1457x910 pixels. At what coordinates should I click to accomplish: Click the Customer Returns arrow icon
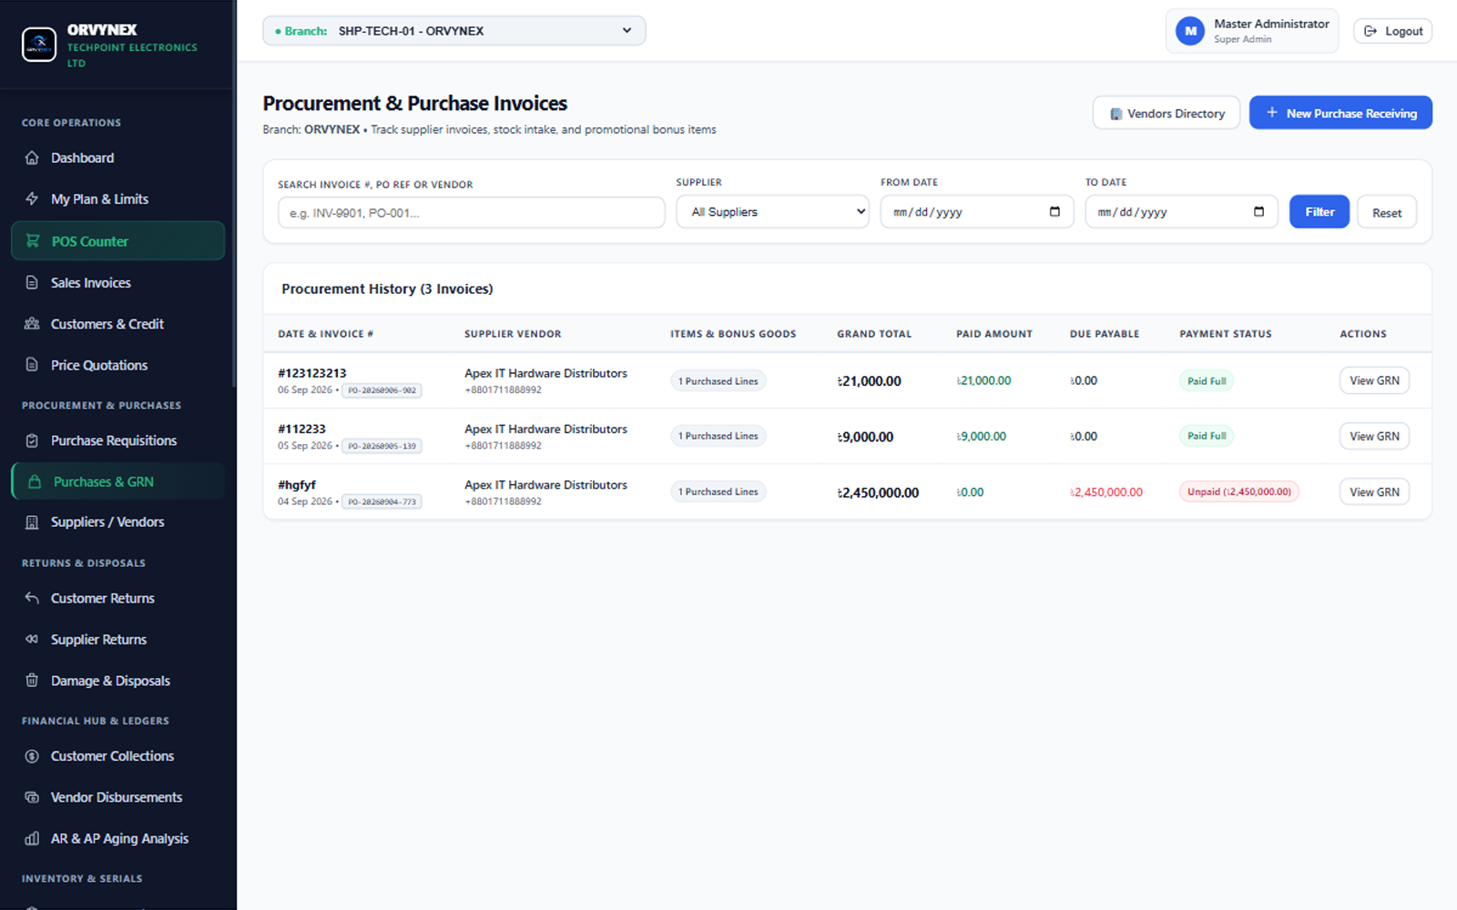click(x=32, y=598)
